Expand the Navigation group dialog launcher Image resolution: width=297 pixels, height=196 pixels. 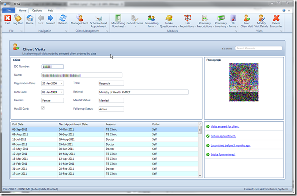pos(66,31)
